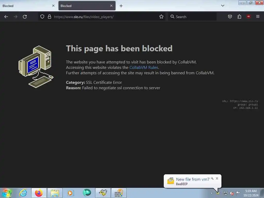
Task: Select the 'This page has been blocked' heading
Action: pos(119,49)
